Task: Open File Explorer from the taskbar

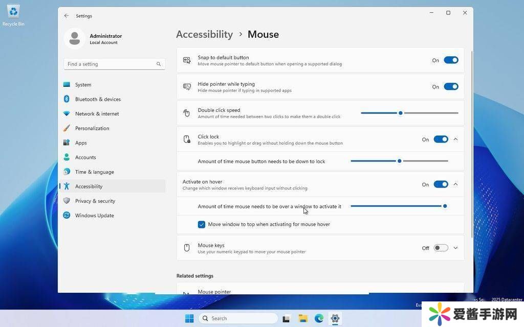Action: 302,318
